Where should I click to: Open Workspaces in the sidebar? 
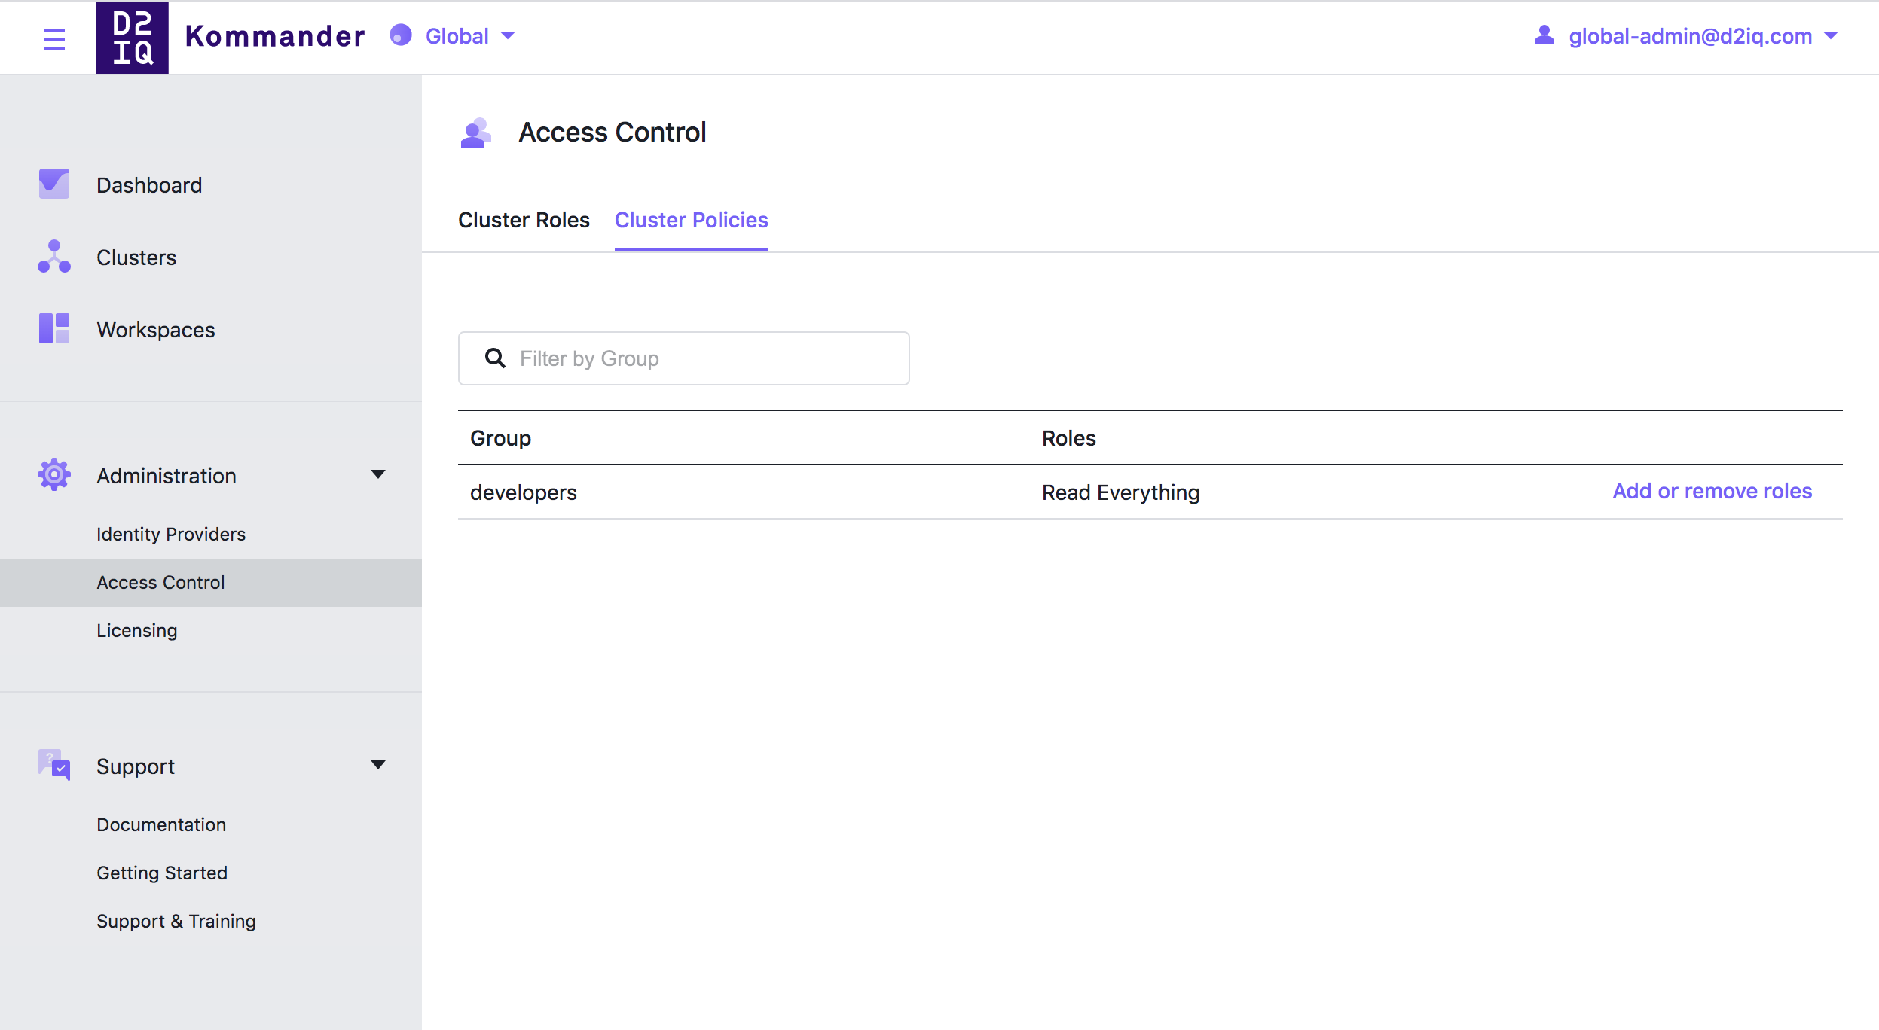pyautogui.click(x=156, y=330)
